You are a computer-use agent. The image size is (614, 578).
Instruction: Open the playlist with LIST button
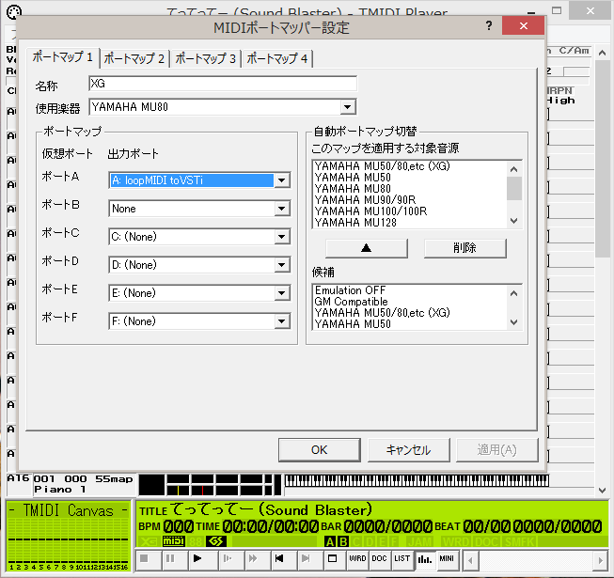point(401,559)
